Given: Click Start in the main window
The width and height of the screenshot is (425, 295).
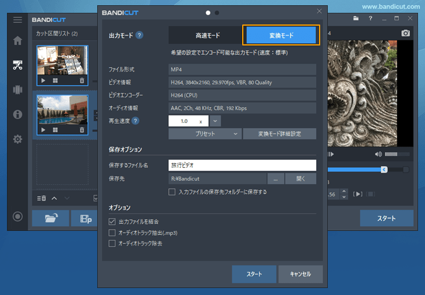Looking at the screenshot, I should click(387, 218).
